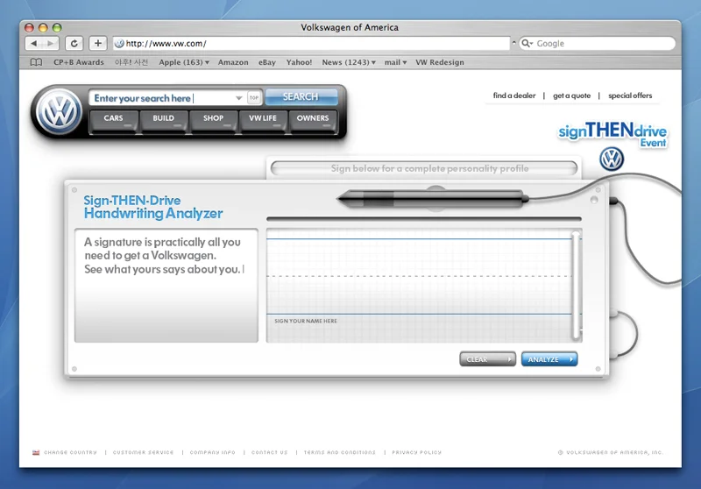Click the Privacy Policy footer link

point(417,452)
